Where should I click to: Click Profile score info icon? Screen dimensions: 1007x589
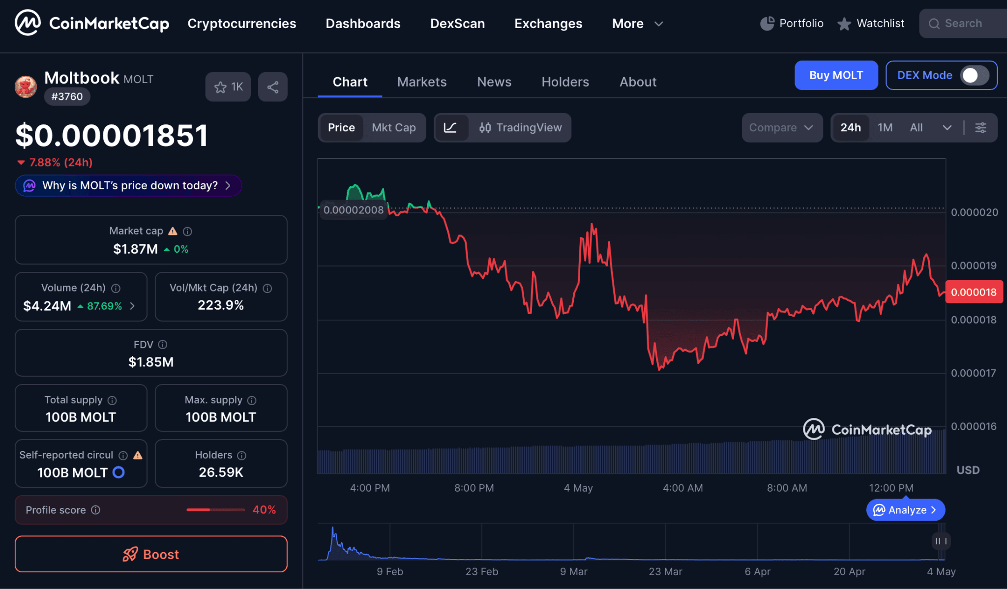[x=96, y=510]
